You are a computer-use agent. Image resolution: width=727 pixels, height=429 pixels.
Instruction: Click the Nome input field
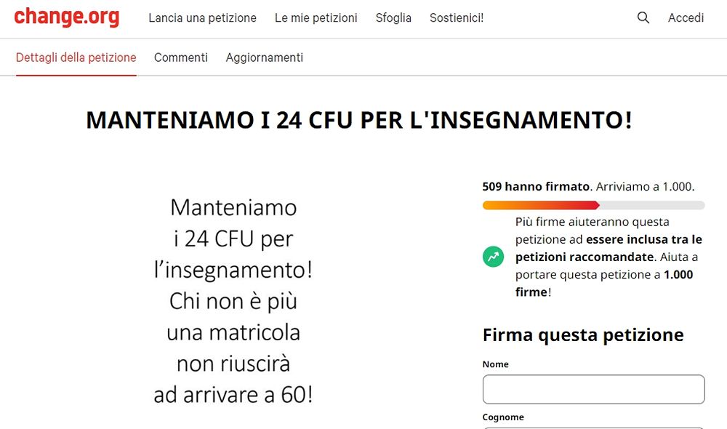[593, 389]
